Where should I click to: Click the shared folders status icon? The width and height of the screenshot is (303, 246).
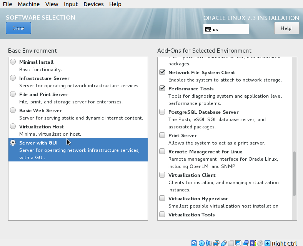(x=231, y=243)
